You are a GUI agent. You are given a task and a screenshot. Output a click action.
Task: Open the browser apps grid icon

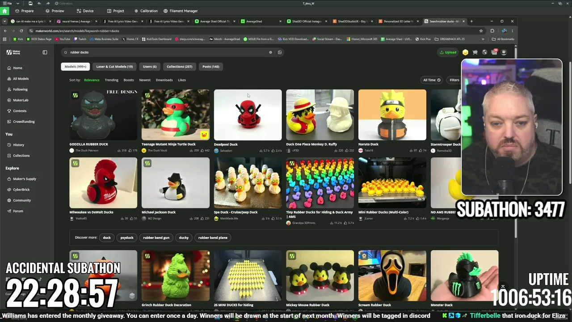[5, 39]
